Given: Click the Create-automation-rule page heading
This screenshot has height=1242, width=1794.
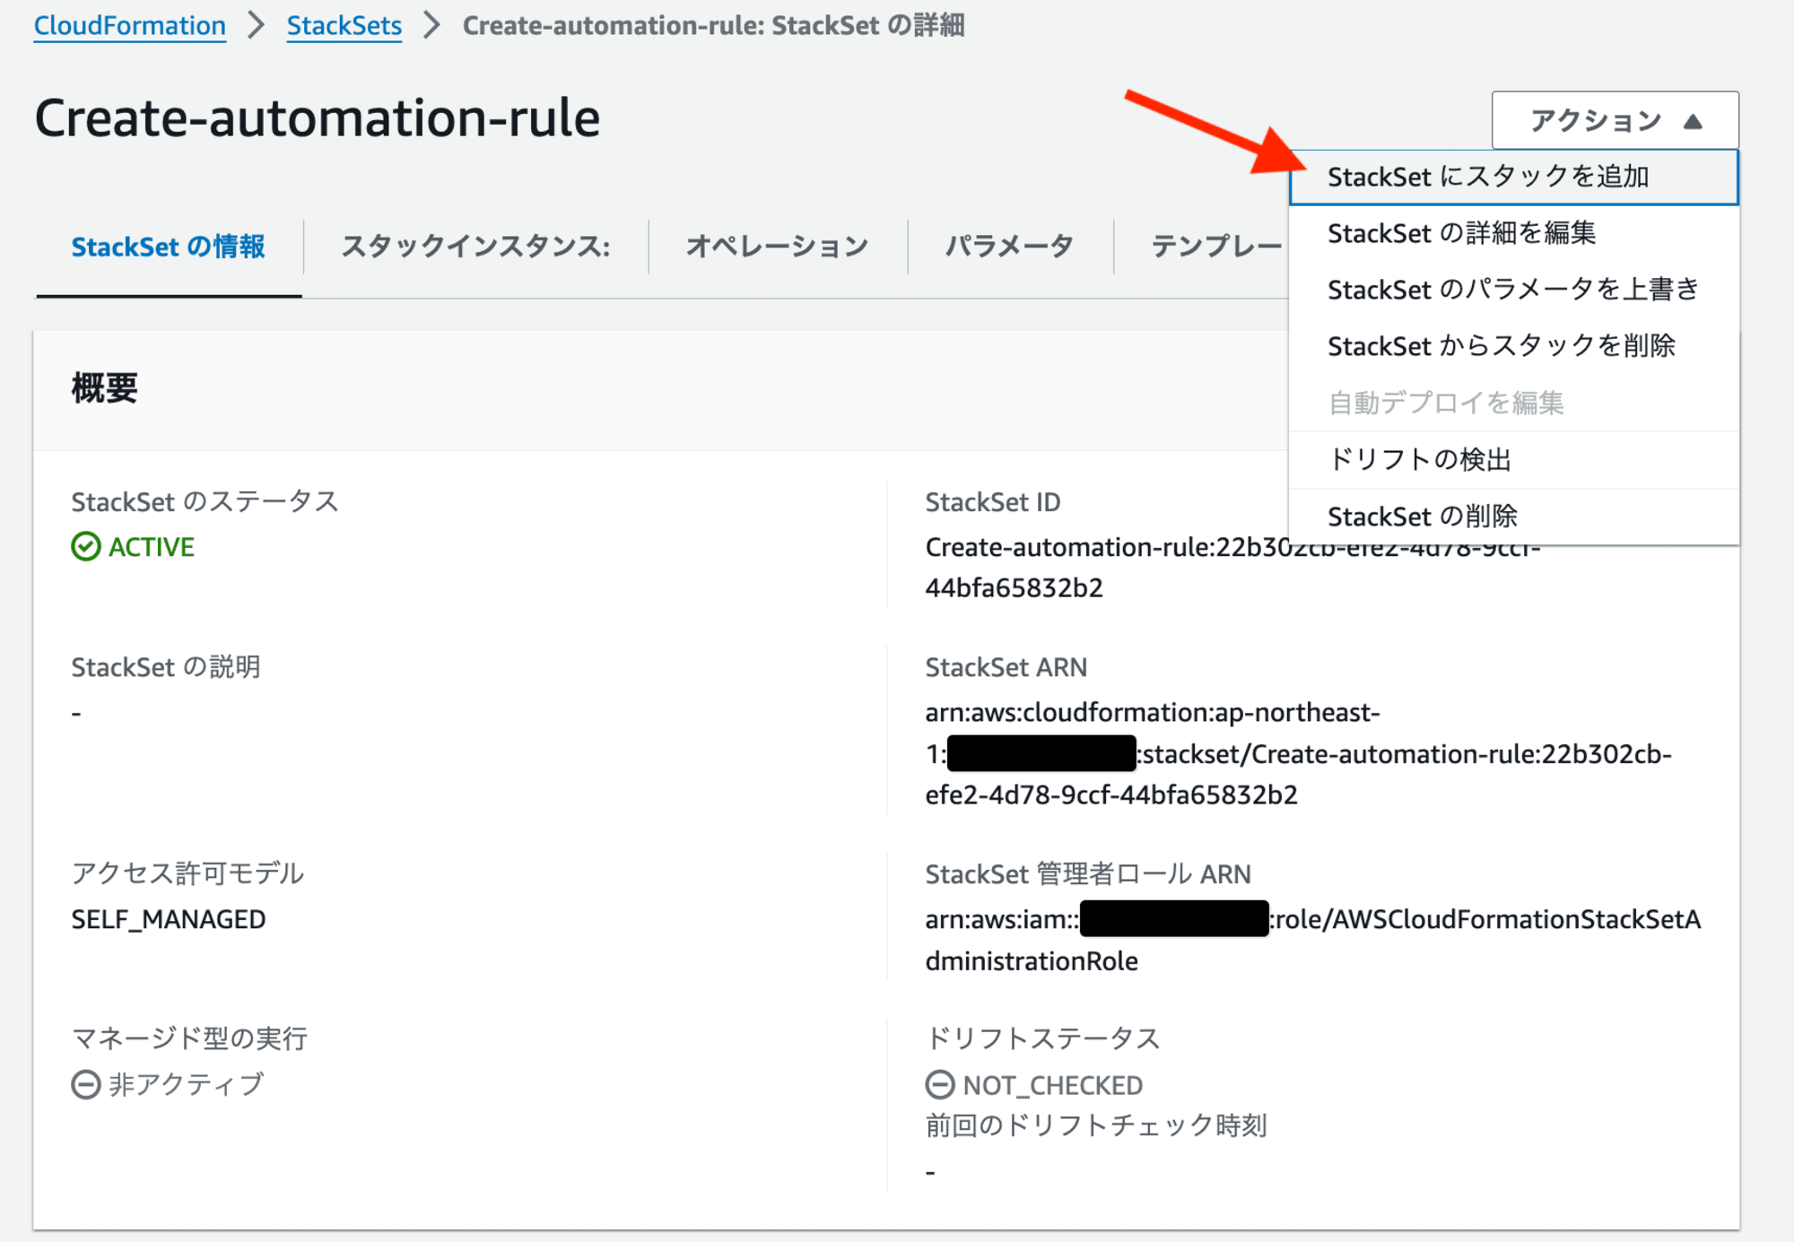Looking at the screenshot, I should coord(318,118).
